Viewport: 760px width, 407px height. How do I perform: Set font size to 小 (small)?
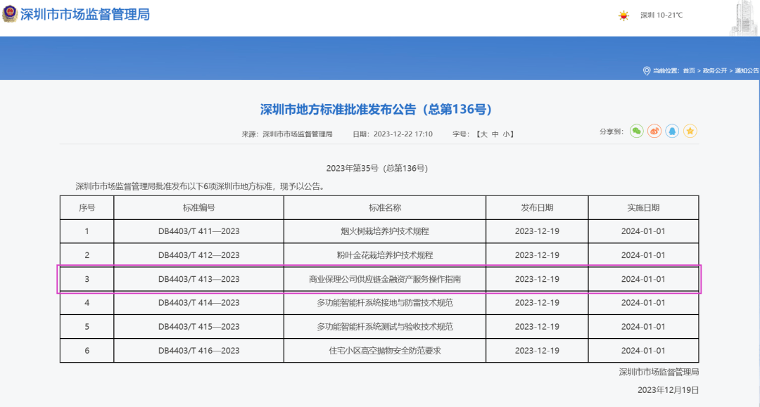pos(507,134)
